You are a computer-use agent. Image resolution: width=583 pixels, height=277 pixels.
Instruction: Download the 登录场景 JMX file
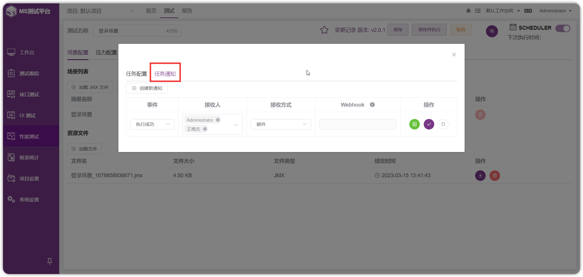[x=480, y=175]
